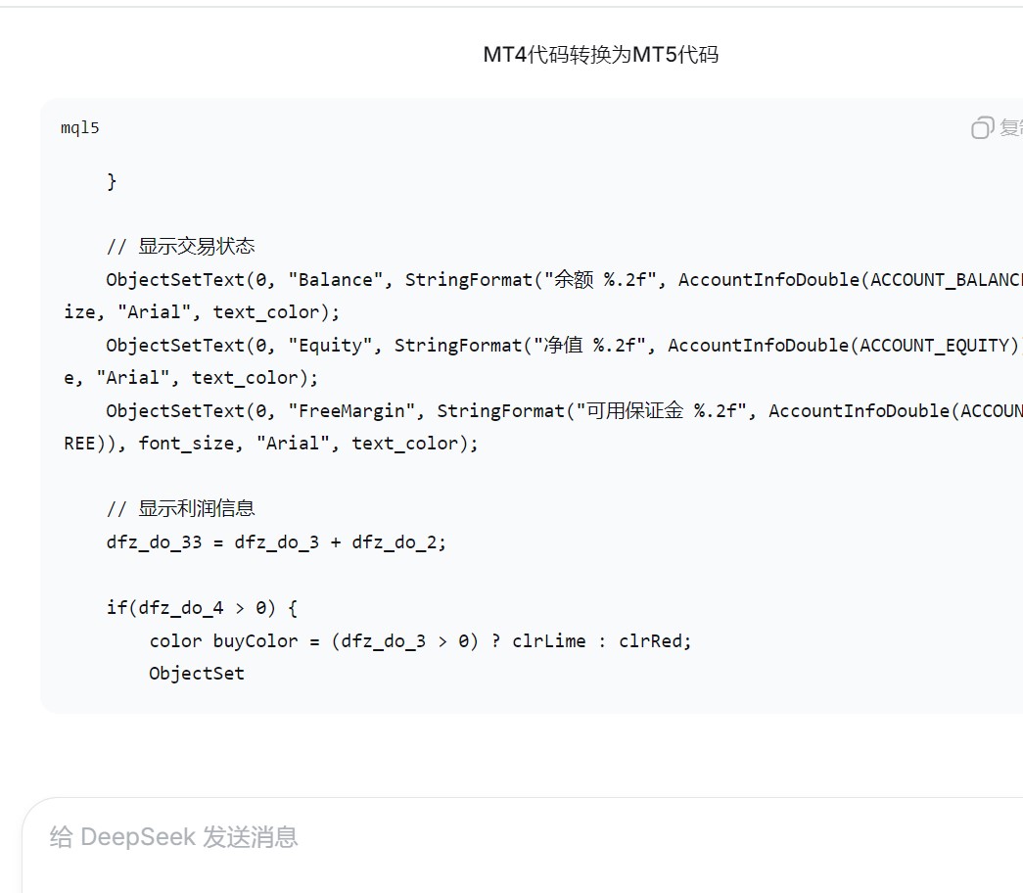
Task: Click the closing brace at the code top
Action: pyautogui.click(x=111, y=180)
